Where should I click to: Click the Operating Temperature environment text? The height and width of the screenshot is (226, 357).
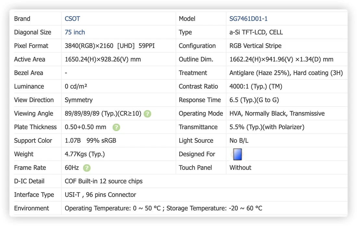[113, 208]
